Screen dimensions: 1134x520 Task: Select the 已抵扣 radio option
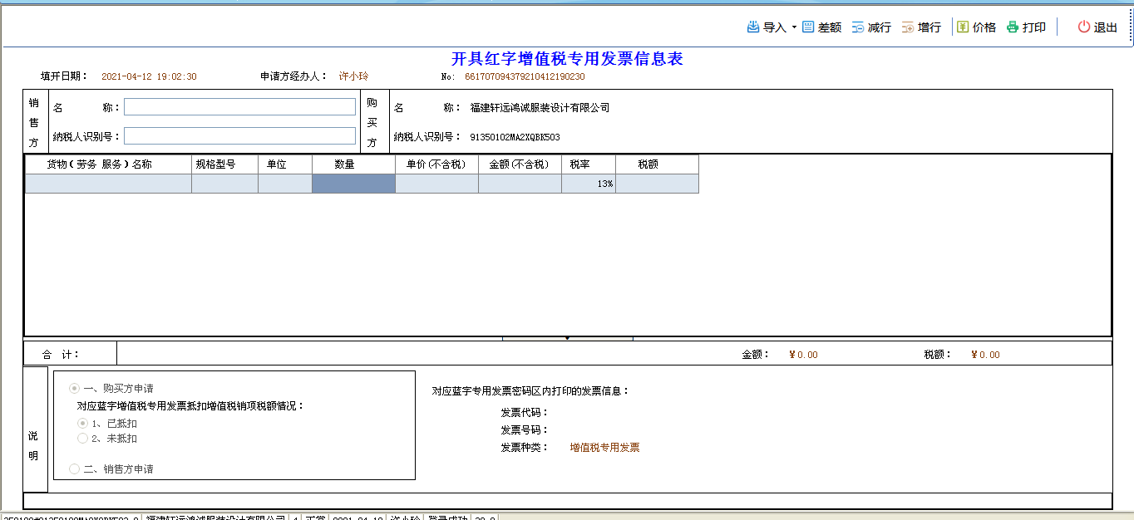(82, 424)
